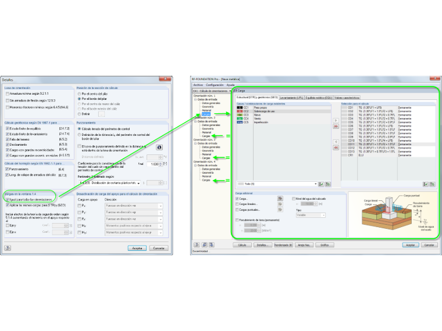Screen dimensions: 442x331
Task: Open edit icon next to Cargas lineales
Action: 280,204
